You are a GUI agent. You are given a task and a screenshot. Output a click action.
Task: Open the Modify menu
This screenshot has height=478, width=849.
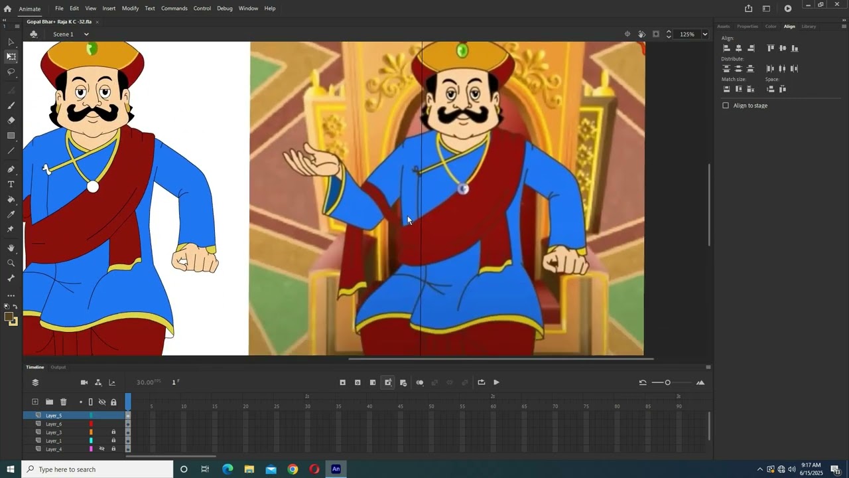coord(130,9)
